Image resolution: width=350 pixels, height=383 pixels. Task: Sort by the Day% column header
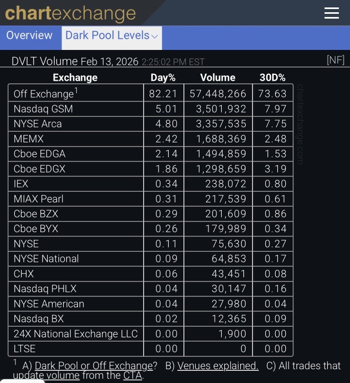pyautogui.click(x=163, y=78)
